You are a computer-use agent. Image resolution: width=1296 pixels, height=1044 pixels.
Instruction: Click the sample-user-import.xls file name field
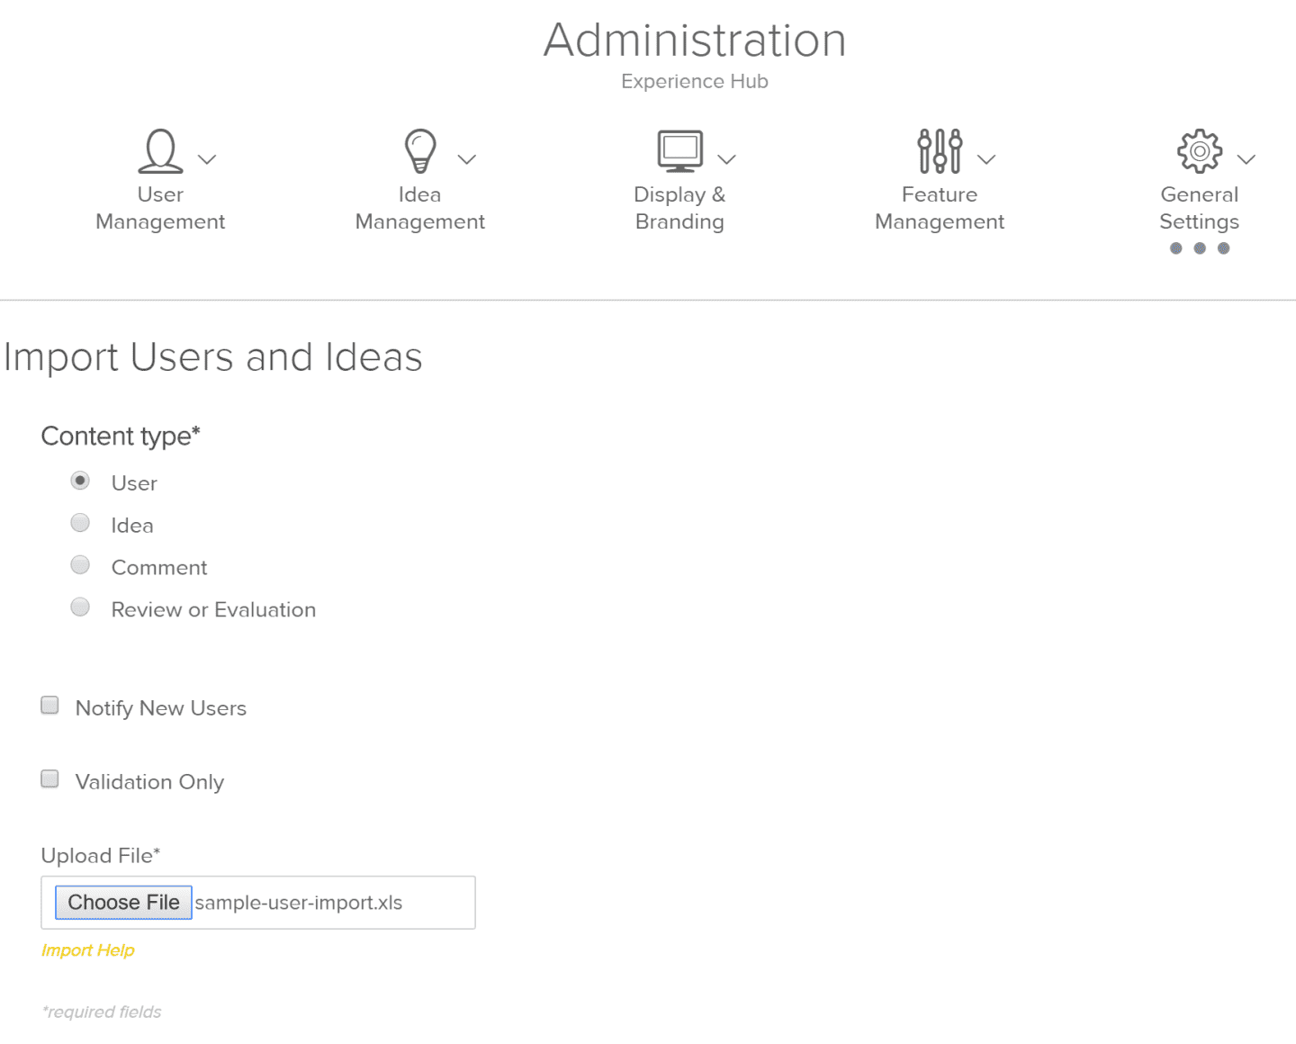(x=299, y=903)
